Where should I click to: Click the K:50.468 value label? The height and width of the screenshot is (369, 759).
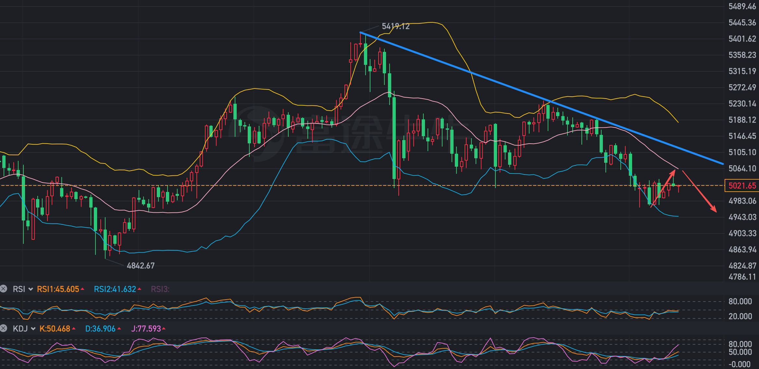click(x=55, y=329)
